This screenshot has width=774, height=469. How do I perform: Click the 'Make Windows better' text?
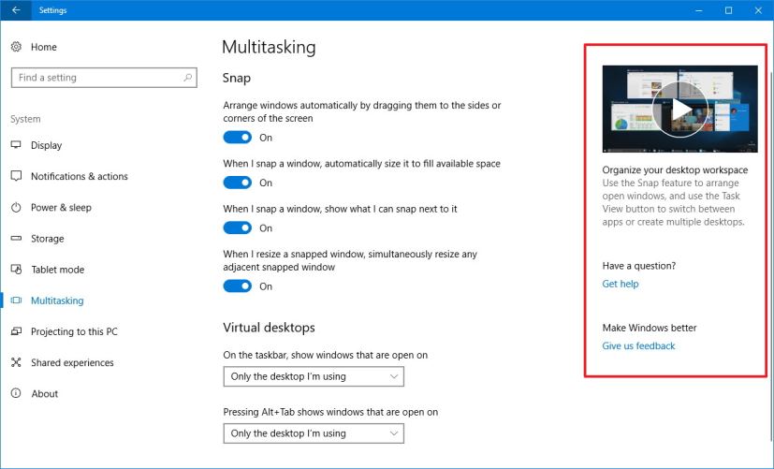[650, 328]
